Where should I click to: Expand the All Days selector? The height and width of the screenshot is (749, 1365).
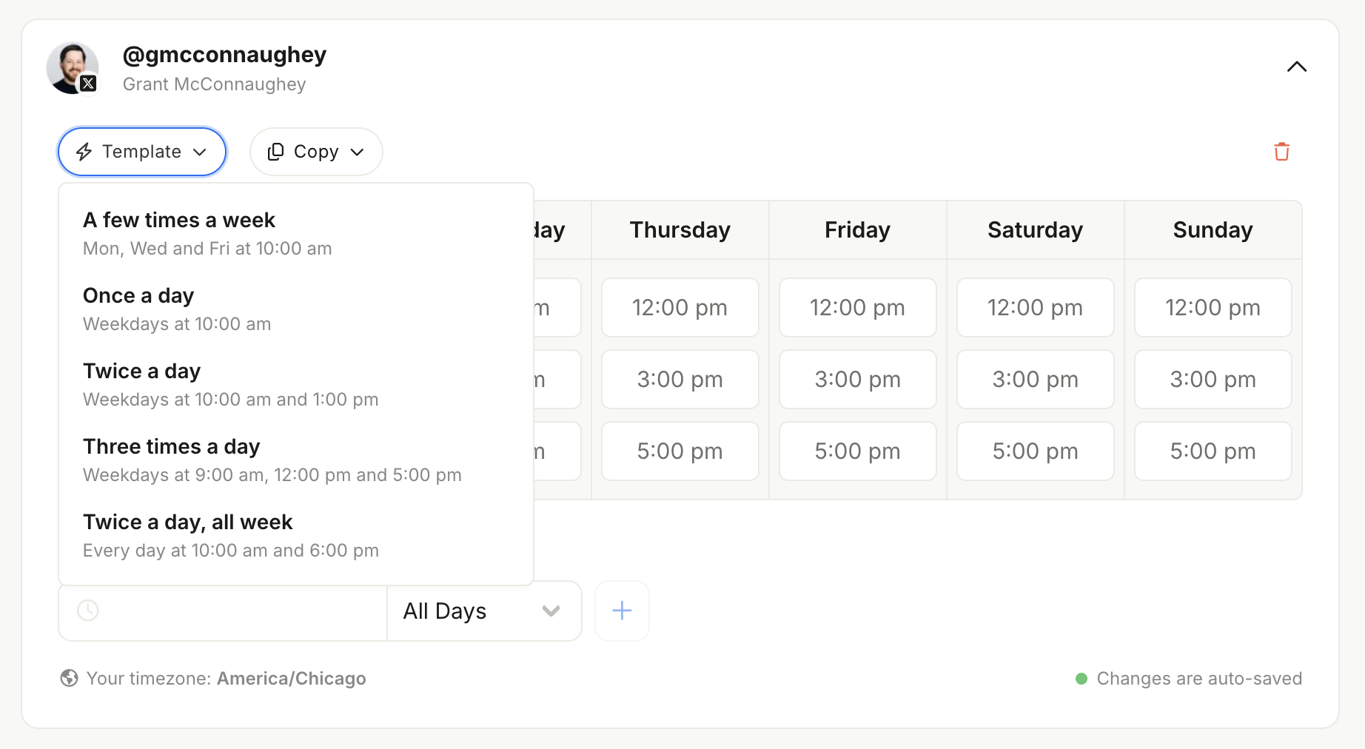tap(484, 611)
